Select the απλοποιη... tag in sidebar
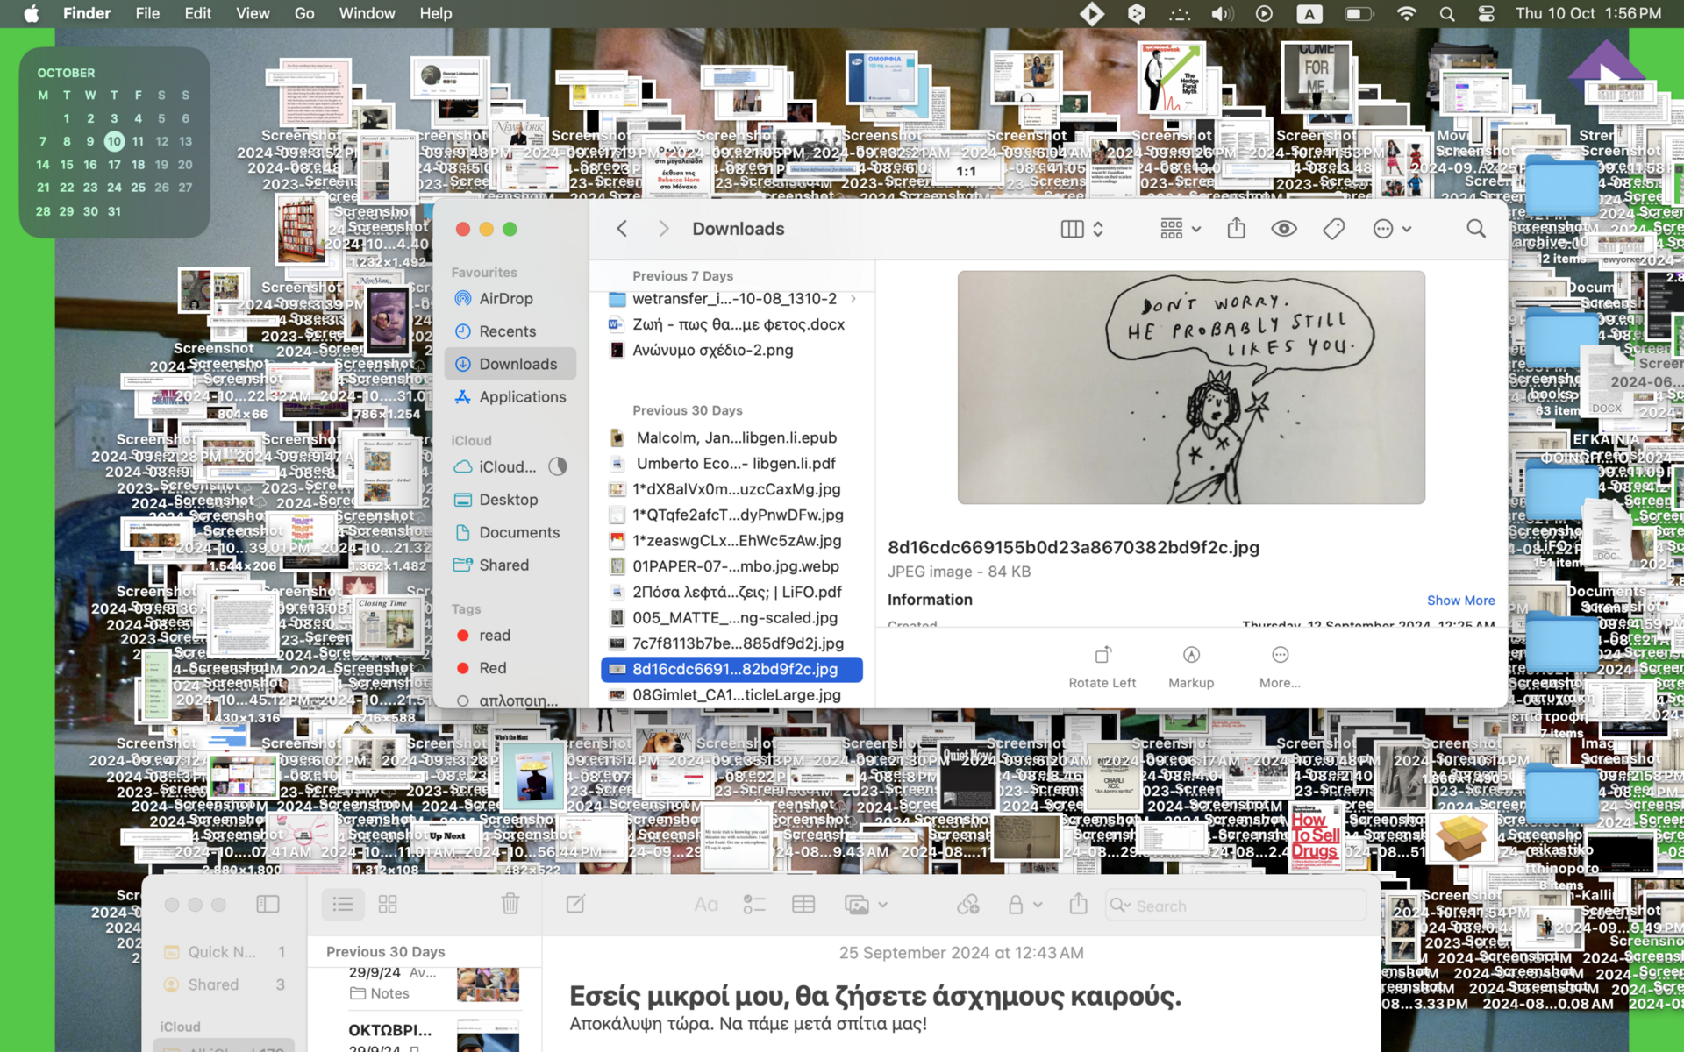 tap(510, 700)
